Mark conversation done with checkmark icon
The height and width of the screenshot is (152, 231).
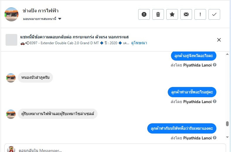coord(214,14)
